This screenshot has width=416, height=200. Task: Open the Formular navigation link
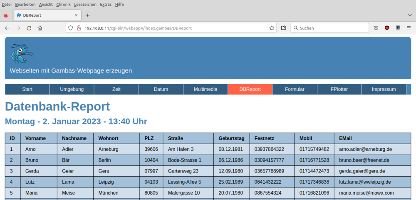[x=295, y=89]
